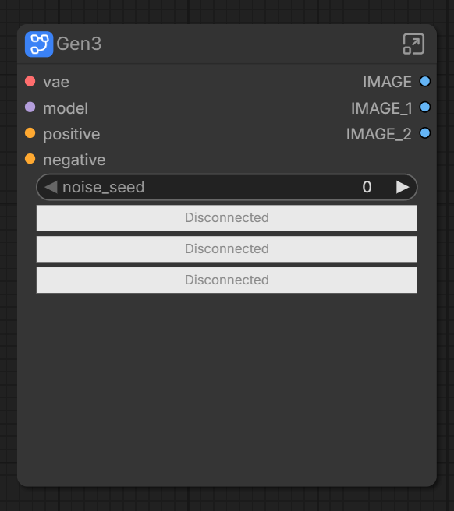Viewport: 454px width, 511px height.
Task: Select the orange positive input connector
Action: (x=30, y=133)
